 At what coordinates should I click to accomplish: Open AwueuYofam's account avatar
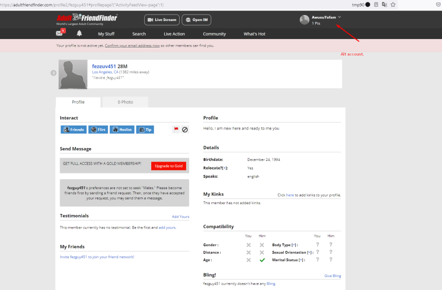point(304,19)
